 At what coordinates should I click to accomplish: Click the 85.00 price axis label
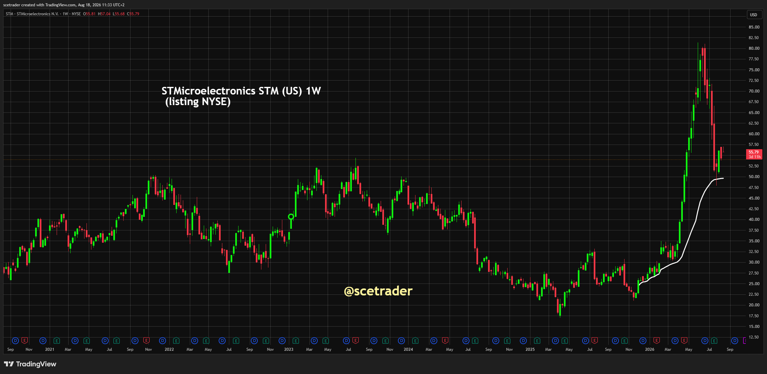[x=754, y=27]
